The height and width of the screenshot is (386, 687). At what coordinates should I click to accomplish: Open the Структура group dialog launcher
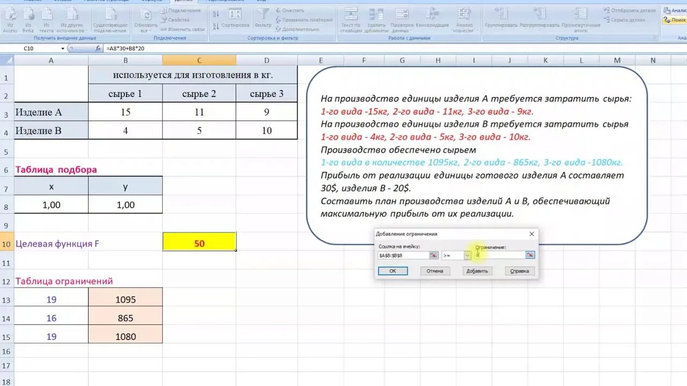[x=656, y=38]
